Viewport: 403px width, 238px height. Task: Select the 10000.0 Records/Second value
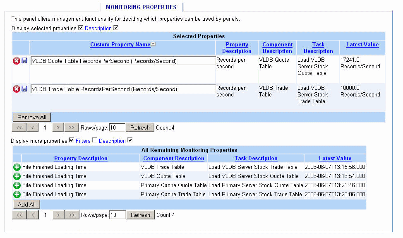(x=360, y=91)
